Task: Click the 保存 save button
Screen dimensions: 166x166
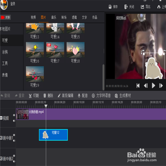Action: tap(113, 7)
